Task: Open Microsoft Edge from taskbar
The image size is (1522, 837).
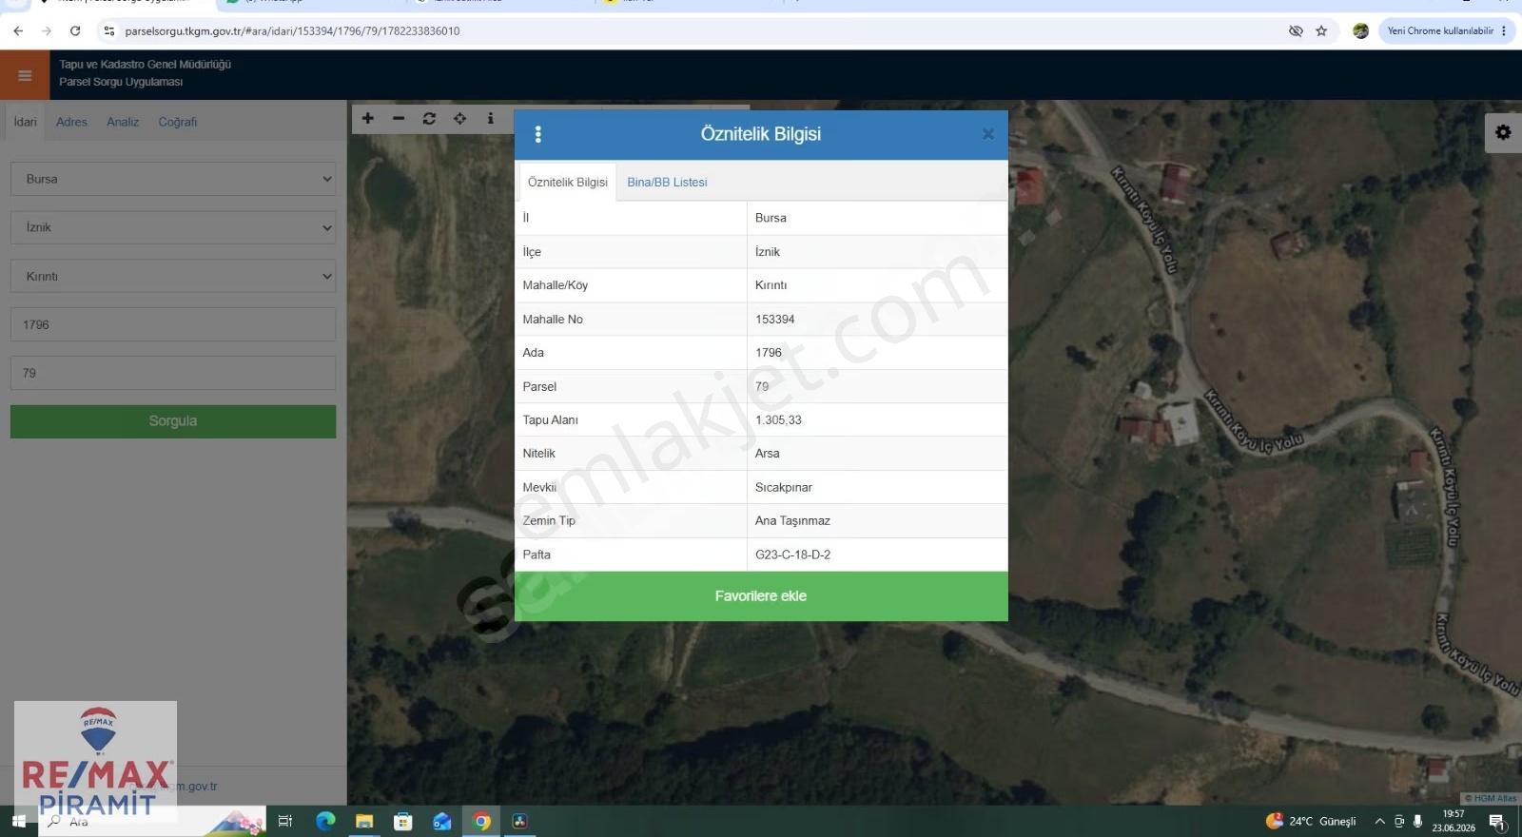Action: (x=325, y=821)
